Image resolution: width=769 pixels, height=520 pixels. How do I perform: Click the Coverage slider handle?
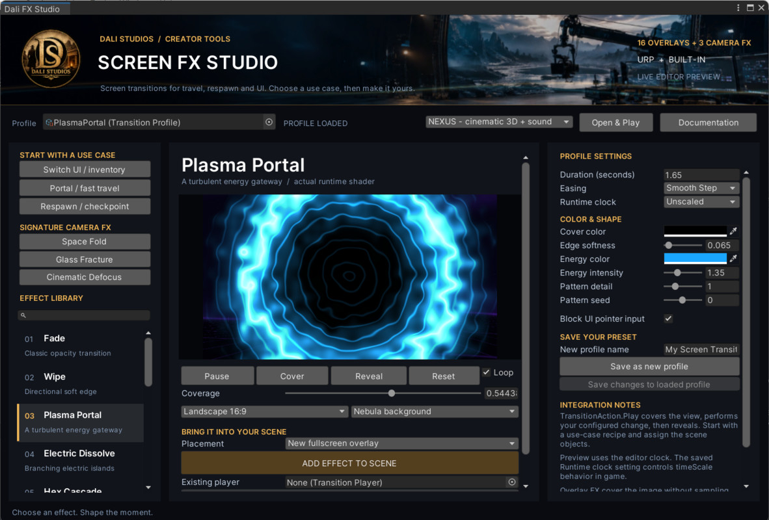(392, 393)
